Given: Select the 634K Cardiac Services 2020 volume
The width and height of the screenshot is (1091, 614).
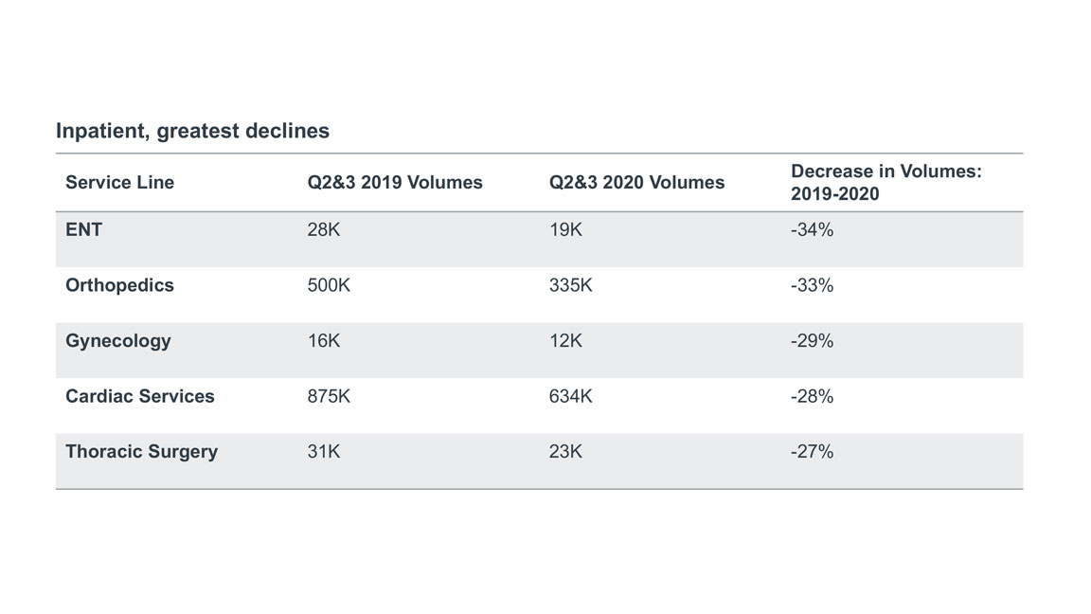Looking at the screenshot, I should (x=570, y=396).
